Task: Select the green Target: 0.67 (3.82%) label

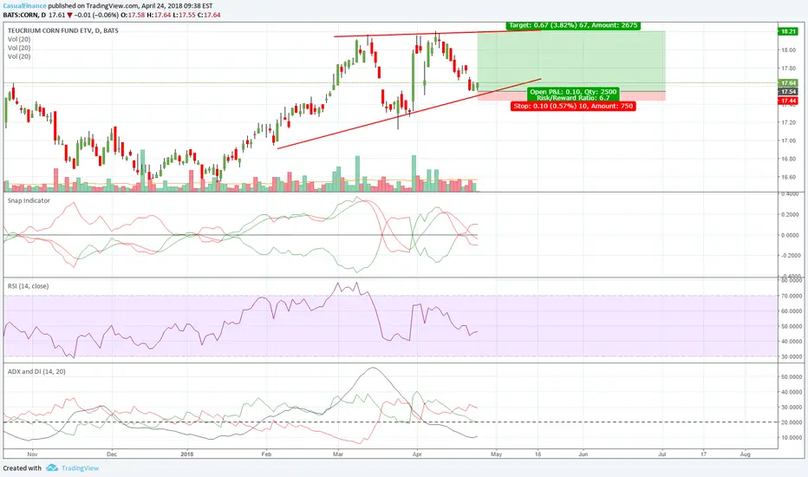Action: [573, 25]
